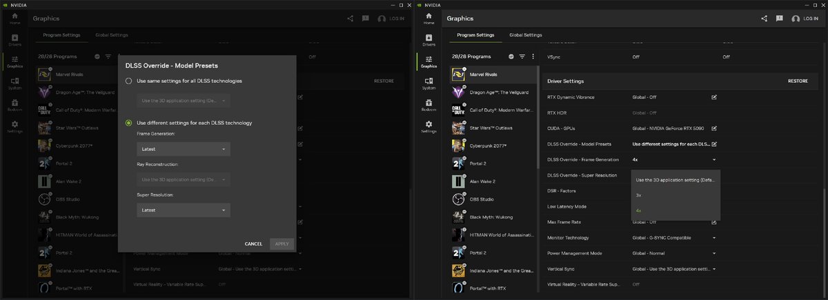Screen dimensions: 828x300
Task: Open System in the right NVIDIA window sidebar
Action: (x=428, y=83)
